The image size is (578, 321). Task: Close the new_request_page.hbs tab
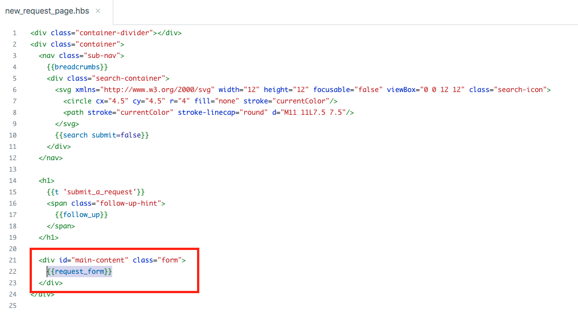coord(98,11)
